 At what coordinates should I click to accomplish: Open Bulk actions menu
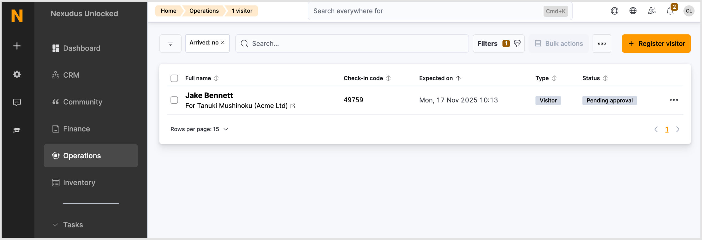click(559, 43)
